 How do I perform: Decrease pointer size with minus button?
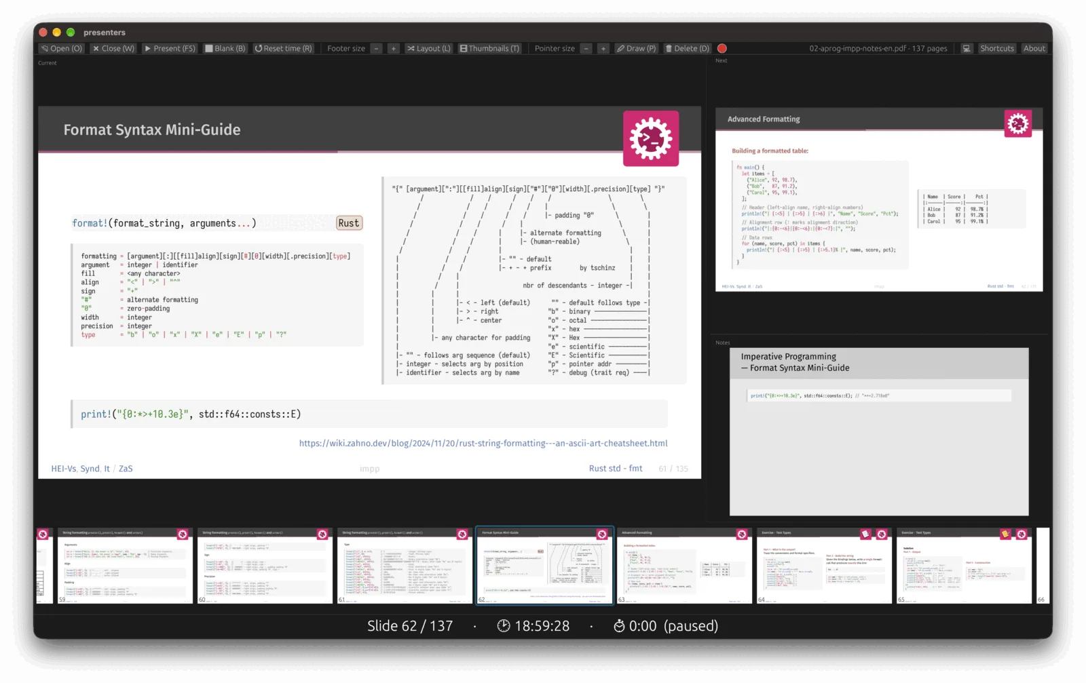[x=586, y=48]
